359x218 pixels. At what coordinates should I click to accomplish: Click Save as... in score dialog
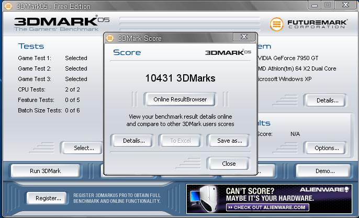229,141
